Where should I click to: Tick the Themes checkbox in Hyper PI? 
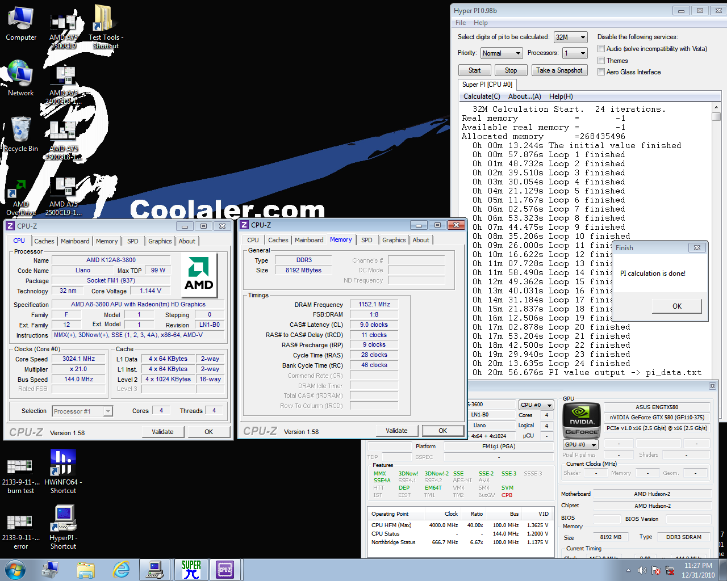[601, 61]
